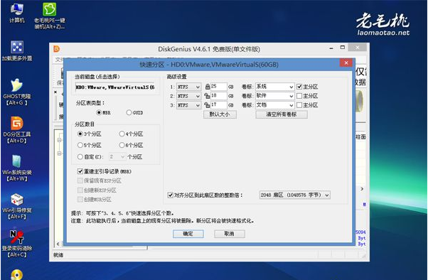Open Win系统安装 desktop icon

[x=17, y=168]
